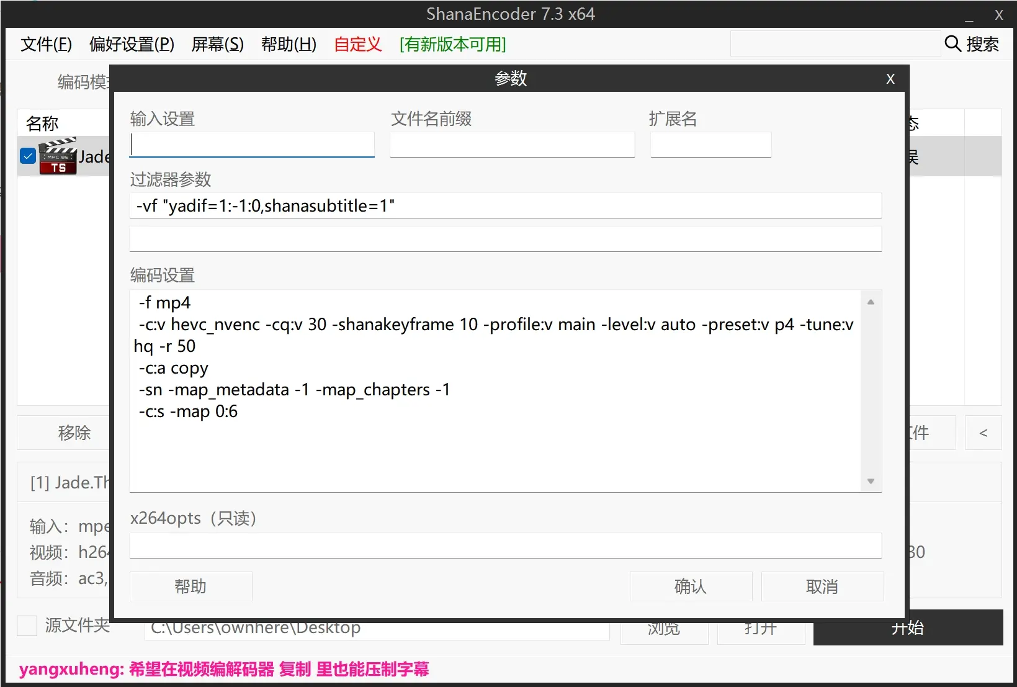Click the x264opts read-only field
The height and width of the screenshot is (687, 1017).
click(505, 546)
